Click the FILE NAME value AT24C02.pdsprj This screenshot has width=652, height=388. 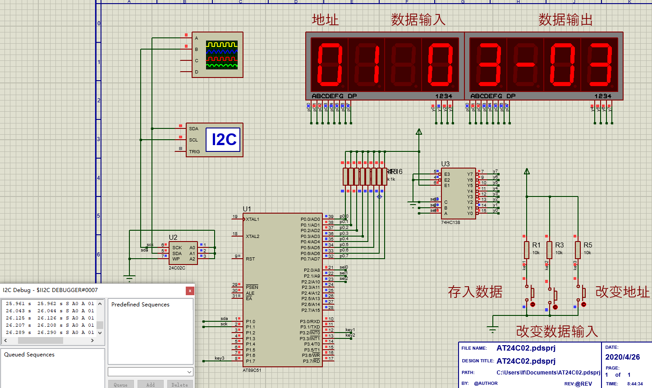(x=526, y=348)
